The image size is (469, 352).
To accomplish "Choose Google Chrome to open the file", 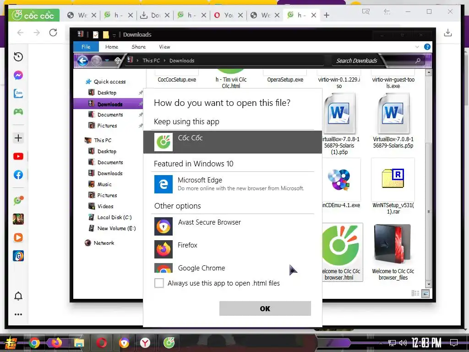I will pyautogui.click(x=232, y=268).
